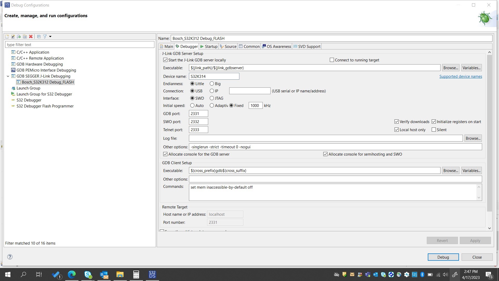499x281 pixels.
Task: Click scroll down arrow in Commands box
Action: coord(479,197)
